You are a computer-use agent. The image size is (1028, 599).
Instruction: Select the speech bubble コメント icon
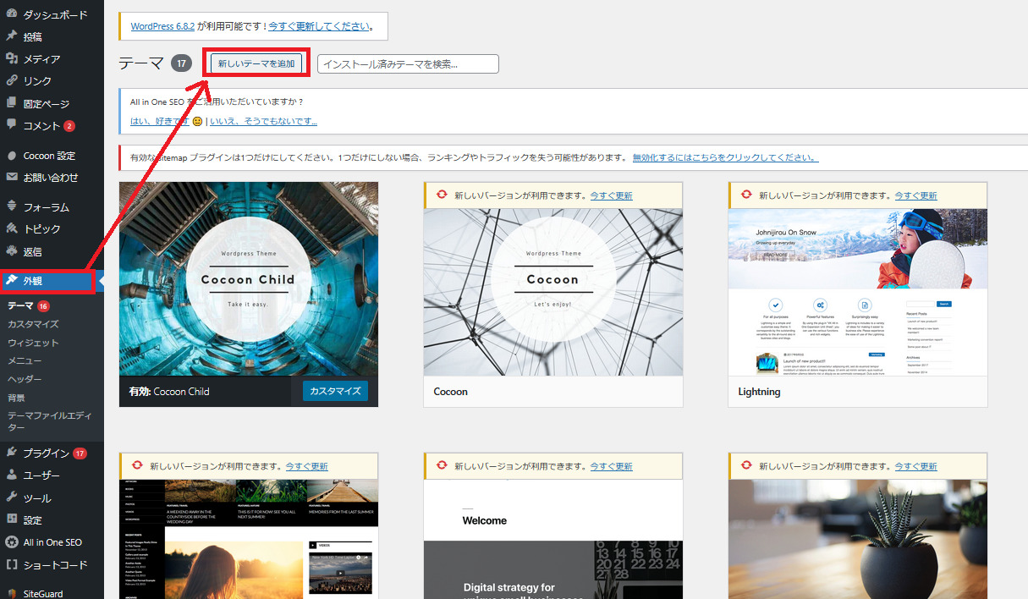click(12, 125)
